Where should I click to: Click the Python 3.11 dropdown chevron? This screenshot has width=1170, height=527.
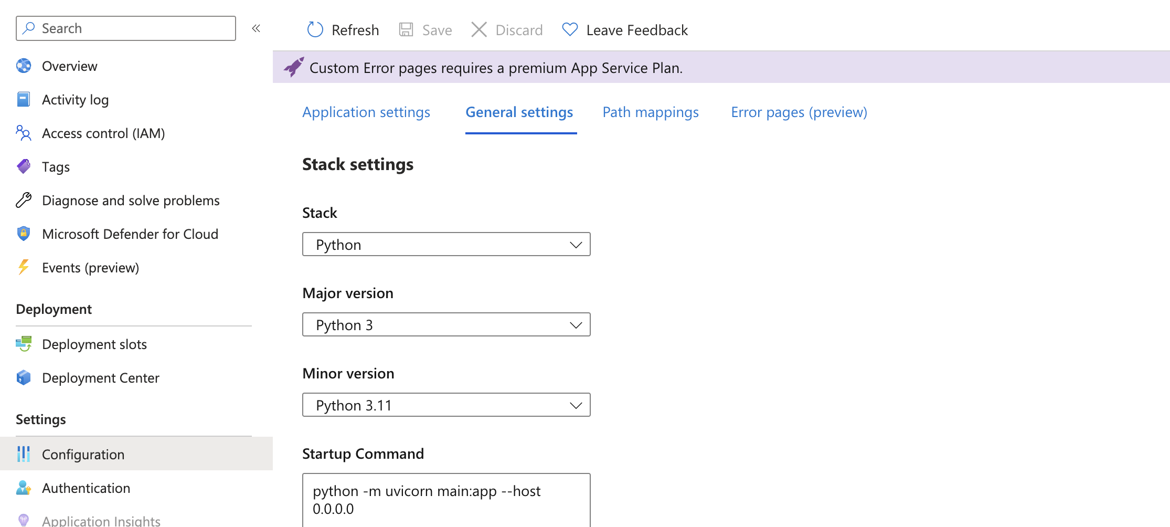coord(576,405)
